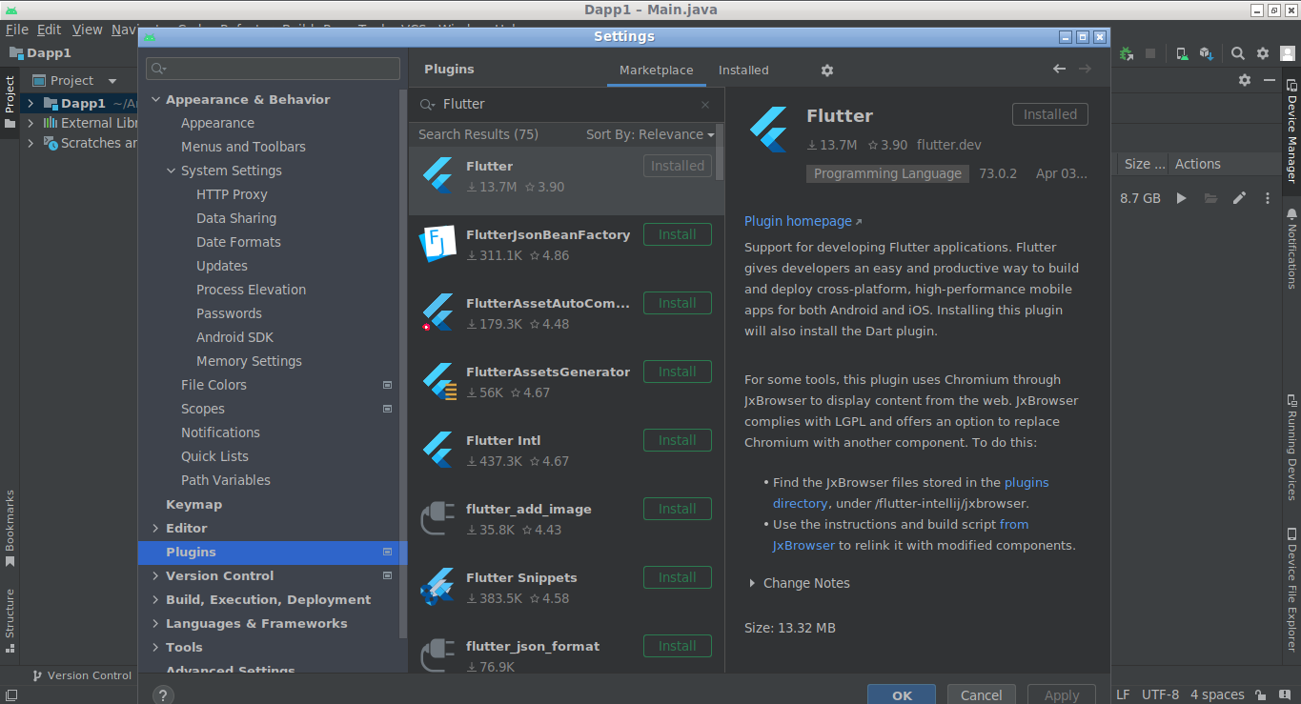Click the Stop square toolbar icon
This screenshot has height=704, width=1301.
coord(1150,54)
